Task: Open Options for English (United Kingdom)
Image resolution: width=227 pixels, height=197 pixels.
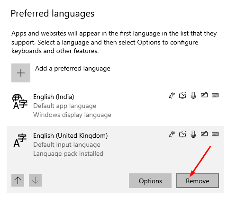Action: pyautogui.click(x=150, y=180)
